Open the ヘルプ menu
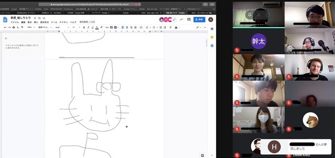 click(x=73, y=22)
